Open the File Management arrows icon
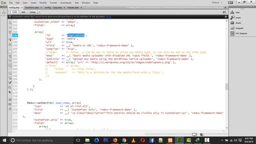This screenshot has height=144, width=256. [224, 12]
